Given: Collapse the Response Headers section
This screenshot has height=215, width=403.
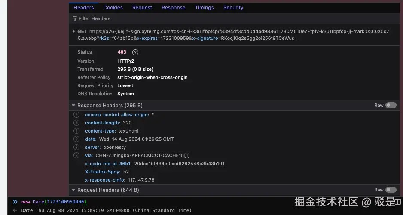Looking at the screenshot, I should point(73,106).
